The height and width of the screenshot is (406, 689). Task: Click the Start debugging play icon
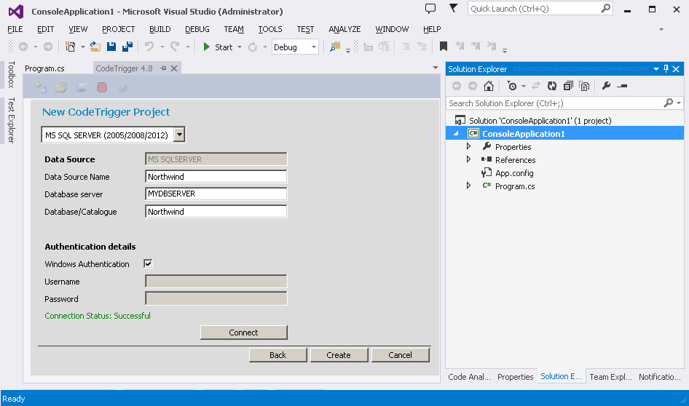[x=207, y=47]
